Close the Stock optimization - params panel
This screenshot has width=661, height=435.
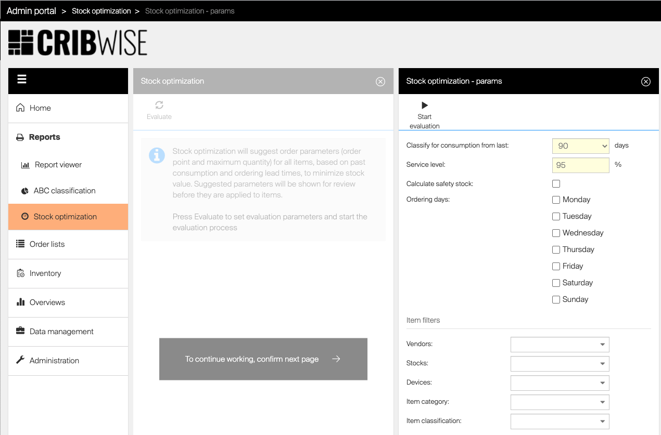pos(645,82)
